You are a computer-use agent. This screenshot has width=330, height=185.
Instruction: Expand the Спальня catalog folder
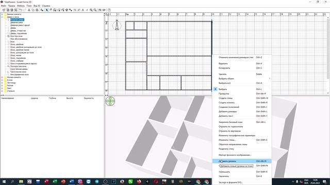tap(2, 91)
